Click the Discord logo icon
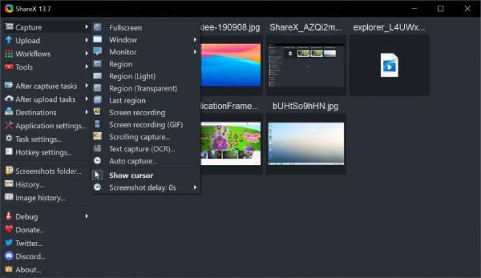 pos(9,255)
